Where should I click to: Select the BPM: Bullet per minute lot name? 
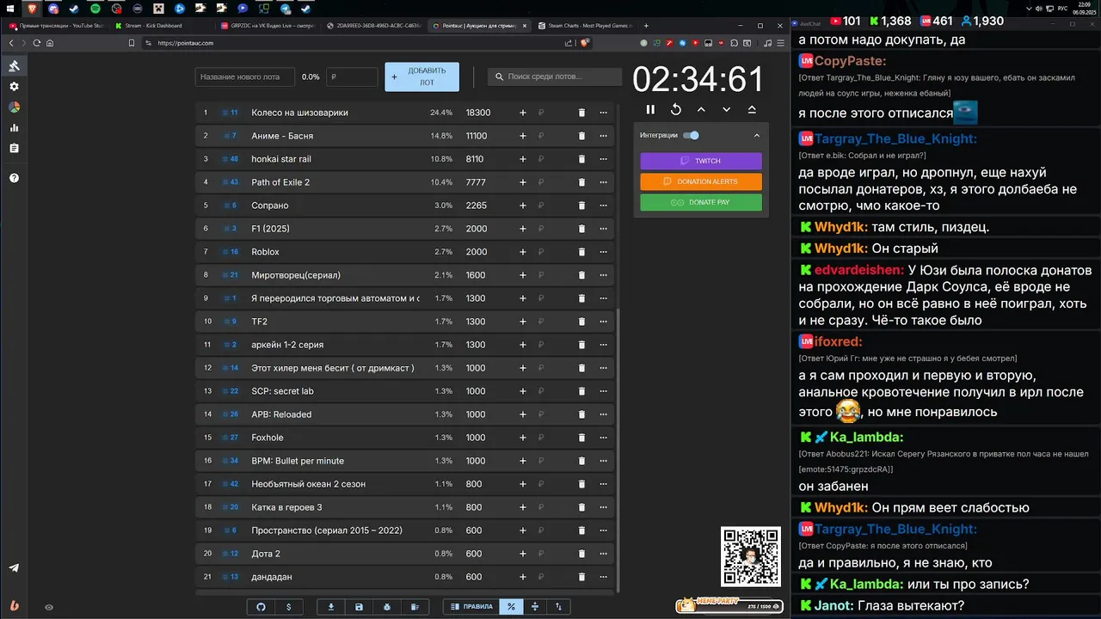[298, 461]
